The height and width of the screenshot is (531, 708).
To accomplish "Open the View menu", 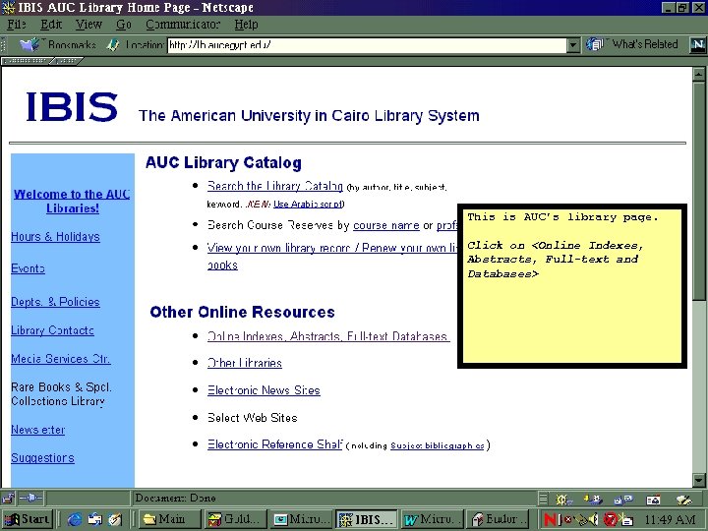I will pyautogui.click(x=88, y=25).
